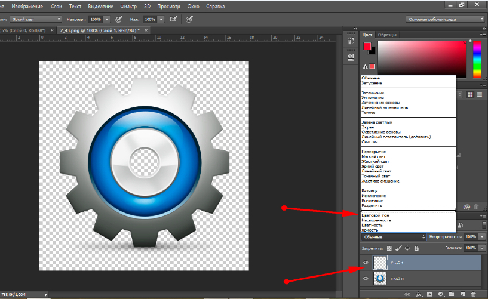
Task: Toggle lock all padlock icon
Action: (x=416, y=248)
